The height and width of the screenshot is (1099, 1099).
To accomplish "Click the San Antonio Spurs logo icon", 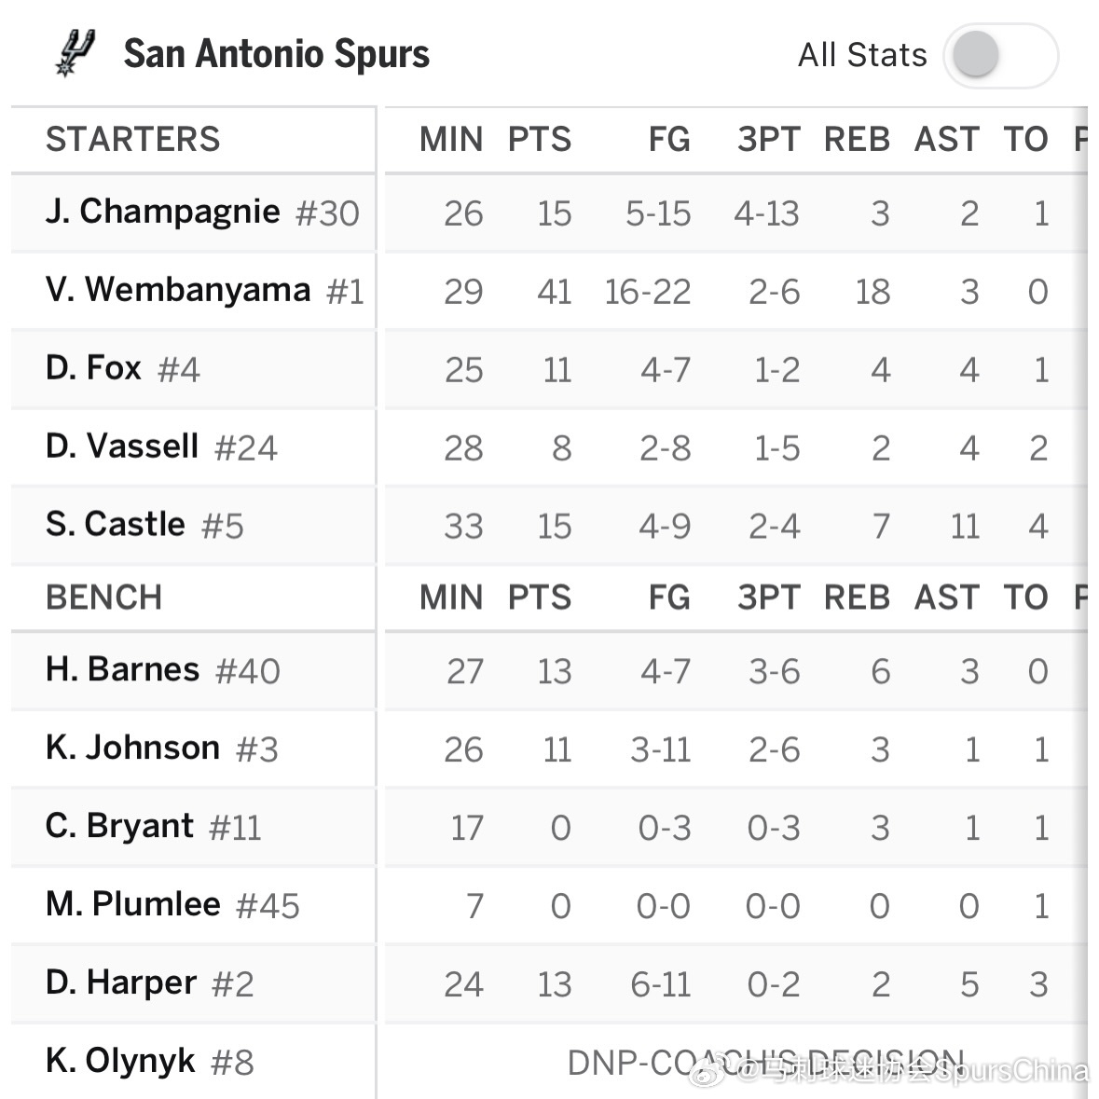I will (75, 52).
